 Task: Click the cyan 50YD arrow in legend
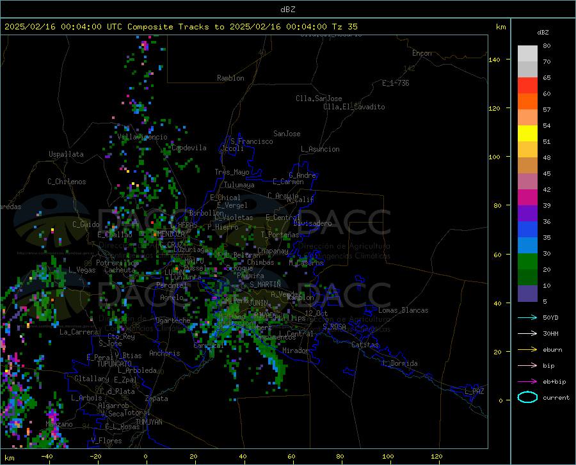(527, 317)
